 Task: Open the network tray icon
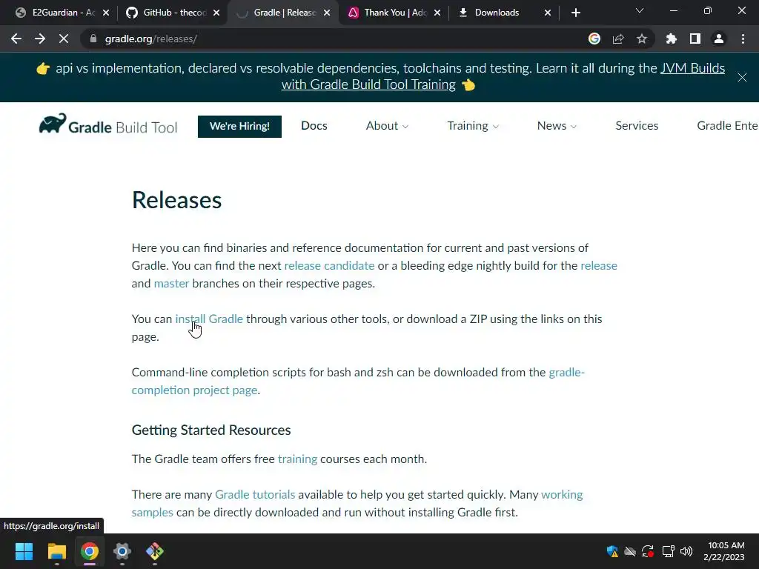point(668,551)
